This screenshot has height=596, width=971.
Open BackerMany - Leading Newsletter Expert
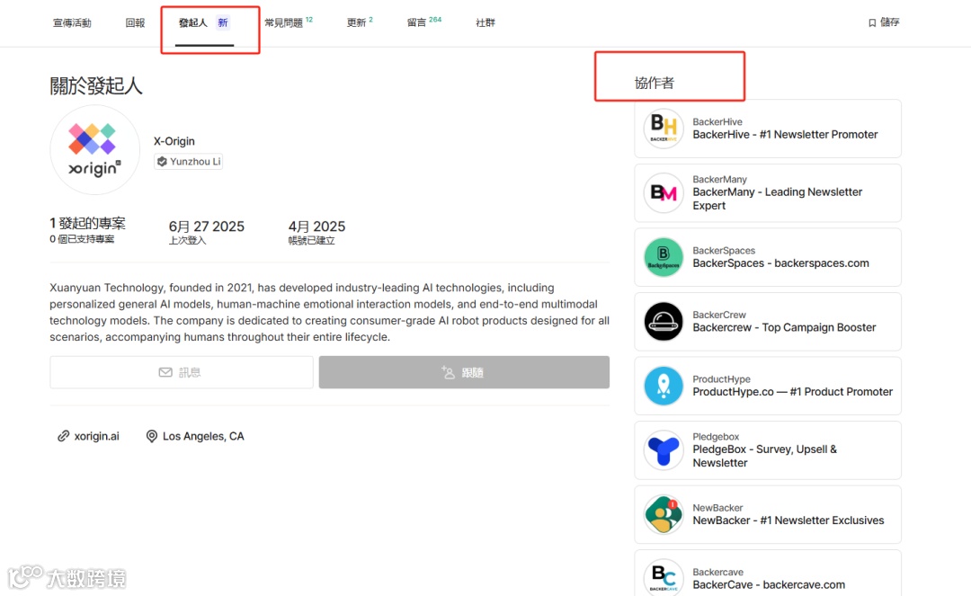tap(777, 199)
